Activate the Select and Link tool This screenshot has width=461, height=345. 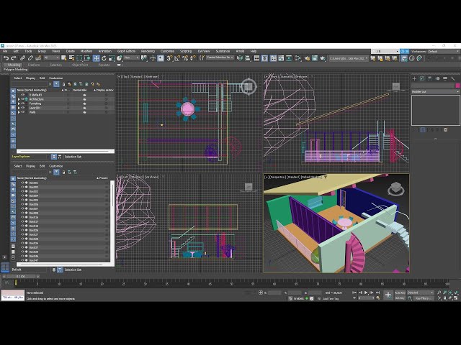[22, 58]
